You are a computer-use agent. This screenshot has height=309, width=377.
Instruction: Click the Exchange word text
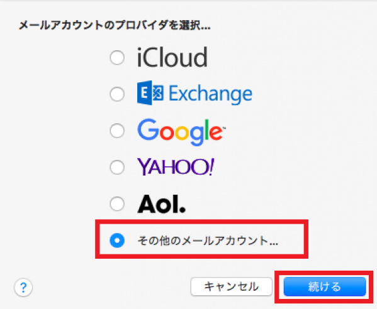[210, 94]
